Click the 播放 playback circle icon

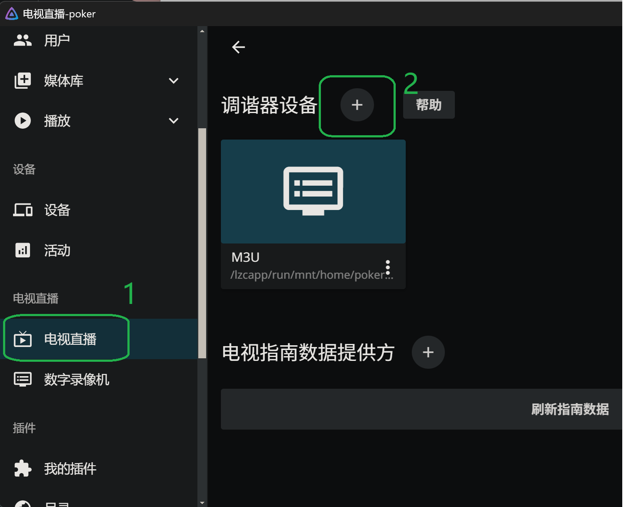(23, 120)
